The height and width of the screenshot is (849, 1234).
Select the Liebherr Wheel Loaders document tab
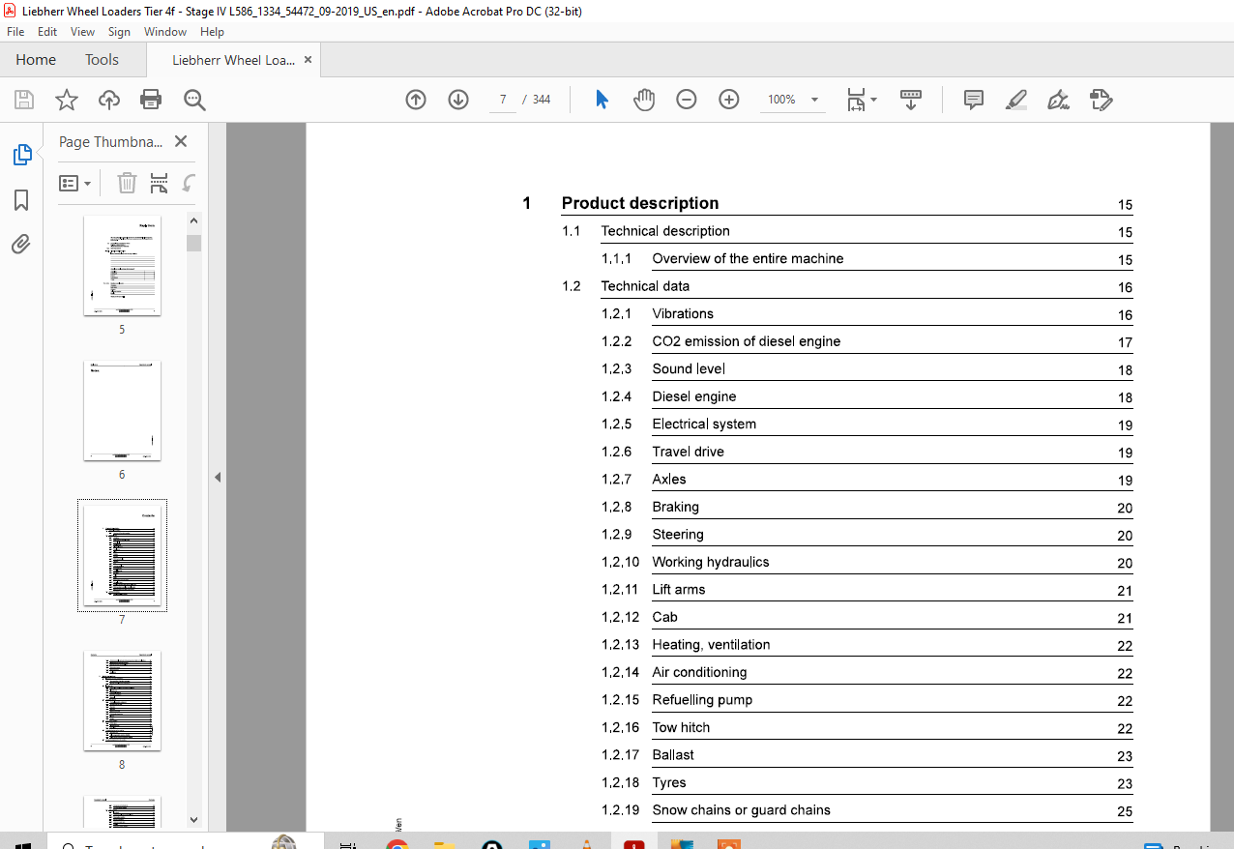click(233, 60)
